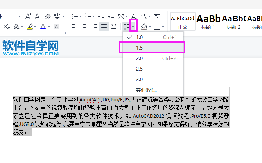Image resolution: width=262 pixels, height=163 pixels.
Task: Open the font size dropdown arrow
Action: (x=20, y=16)
